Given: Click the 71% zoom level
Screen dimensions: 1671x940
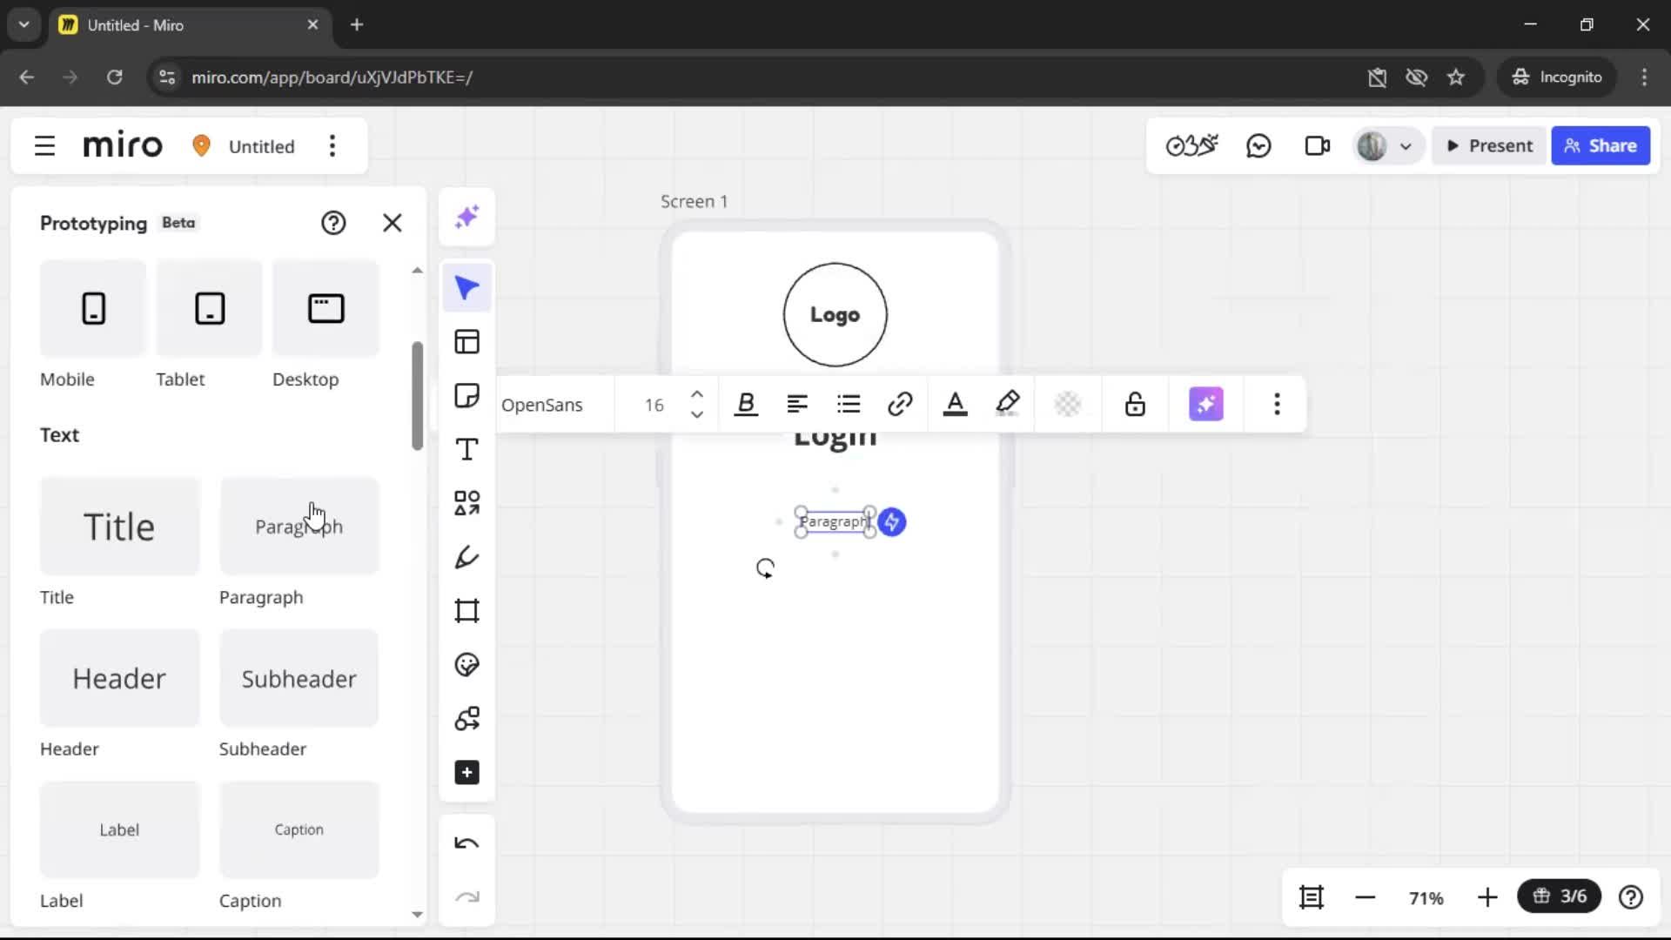Looking at the screenshot, I should pos(1426,898).
